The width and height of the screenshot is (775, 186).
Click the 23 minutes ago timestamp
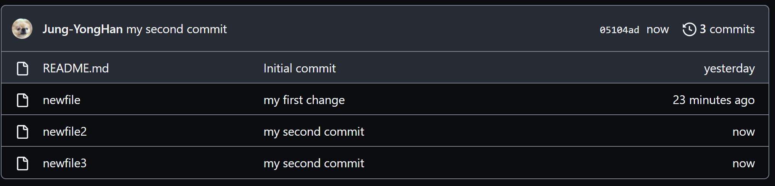point(714,100)
